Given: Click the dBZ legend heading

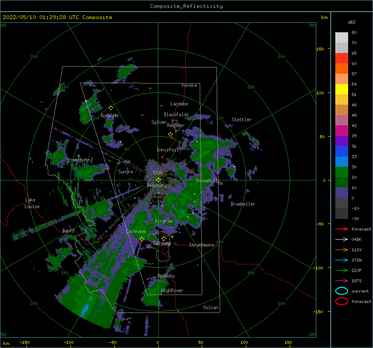Looking at the screenshot, I should click(351, 22).
